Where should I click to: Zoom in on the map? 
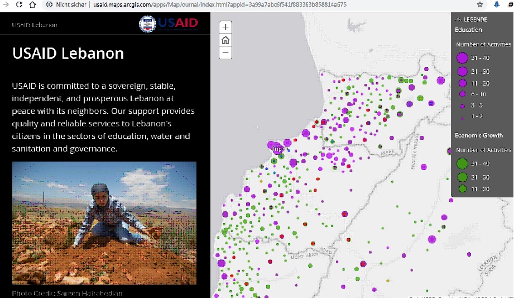click(x=225, y=27)
